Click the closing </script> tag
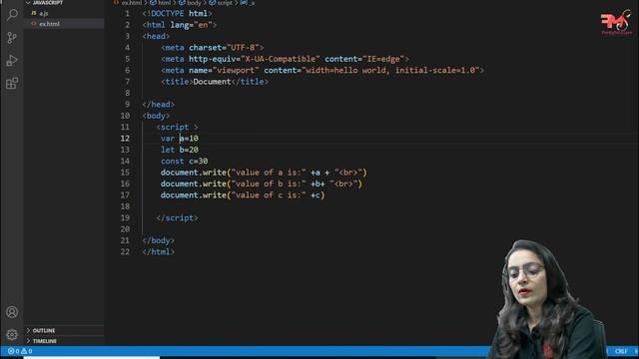 coord(178,218)
